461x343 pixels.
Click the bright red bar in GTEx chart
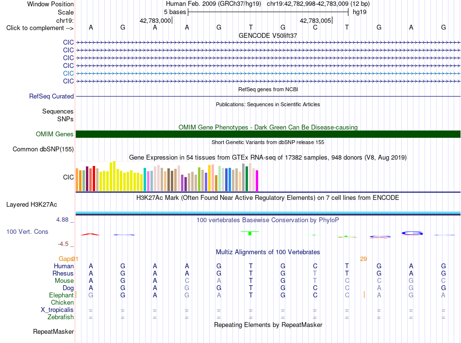point(94,179)
